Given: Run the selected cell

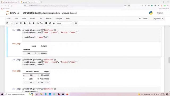Looking at the screenshot, I should pos(40,23).
